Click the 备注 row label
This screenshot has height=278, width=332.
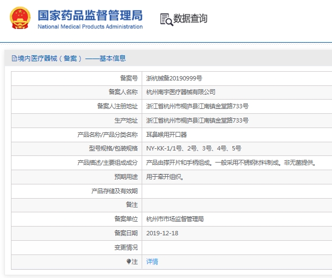[x=132, y=205]
